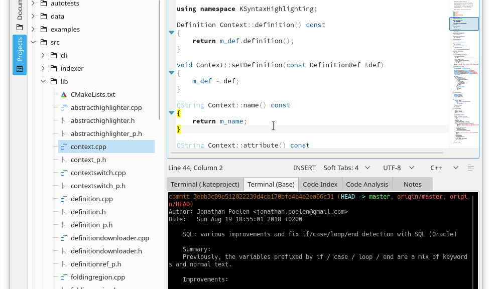Image resolution: width=492 pixels, height=289 pixels.
Task: Click the abstracthighlighter.h header file icon
Action: pyautogui.click(x=64, y=120)
